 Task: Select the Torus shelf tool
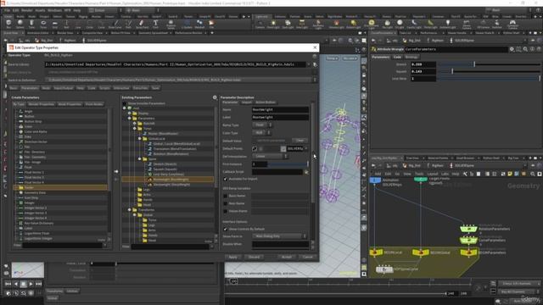(43, 25)
